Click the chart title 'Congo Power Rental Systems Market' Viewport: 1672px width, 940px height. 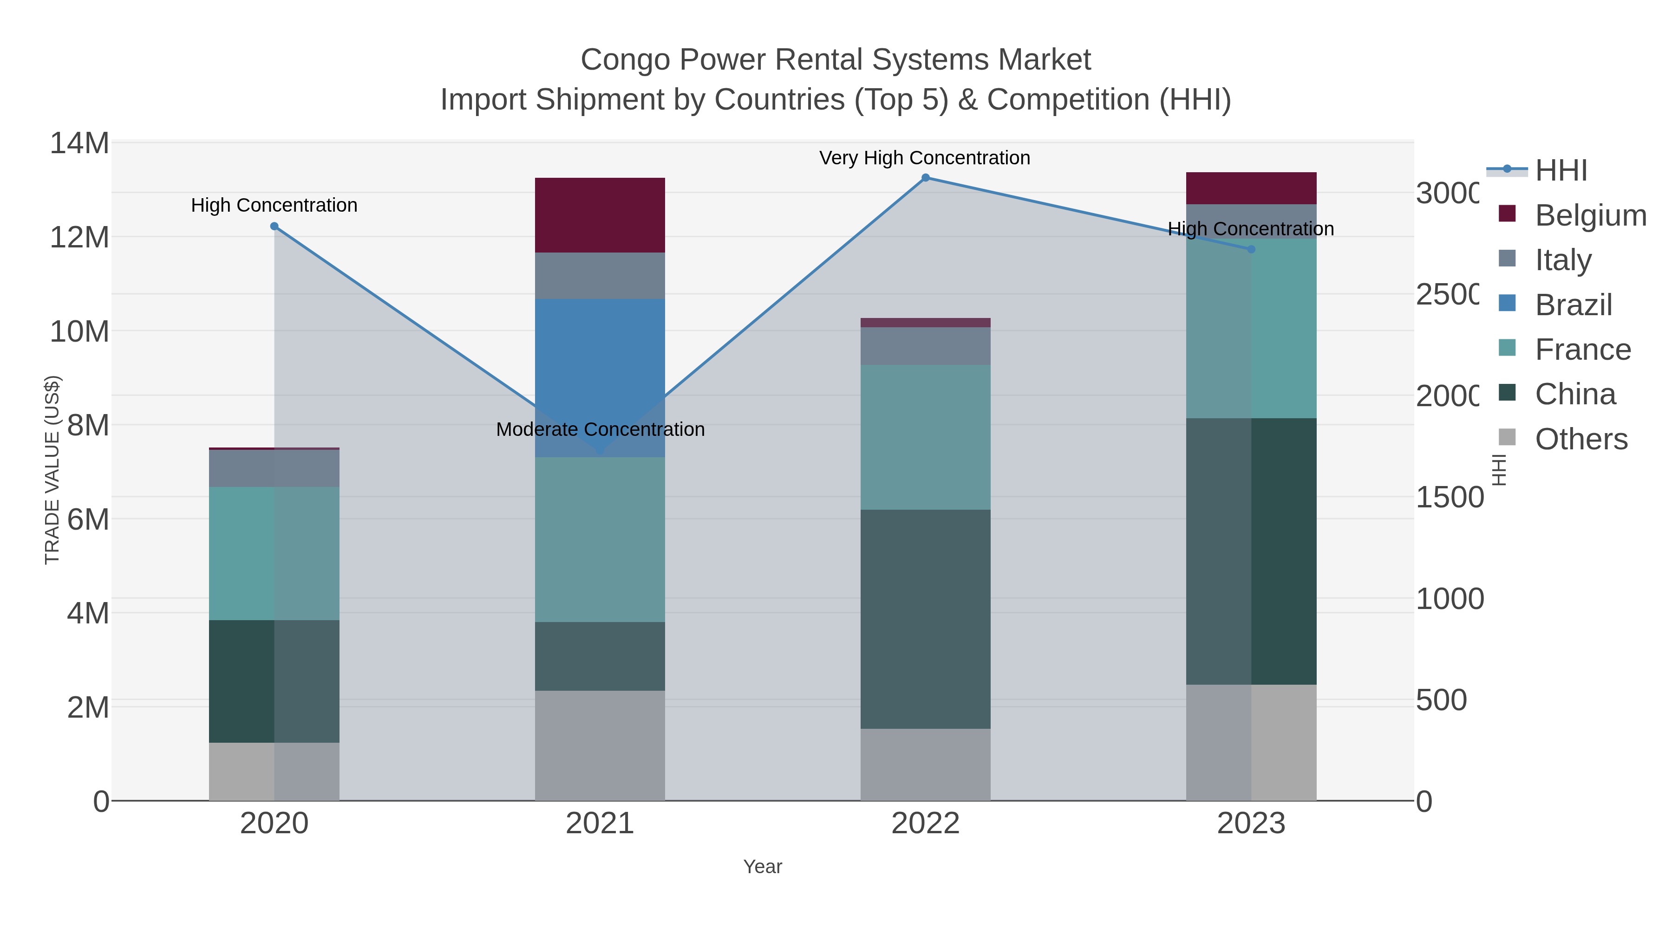click(836, 60)
